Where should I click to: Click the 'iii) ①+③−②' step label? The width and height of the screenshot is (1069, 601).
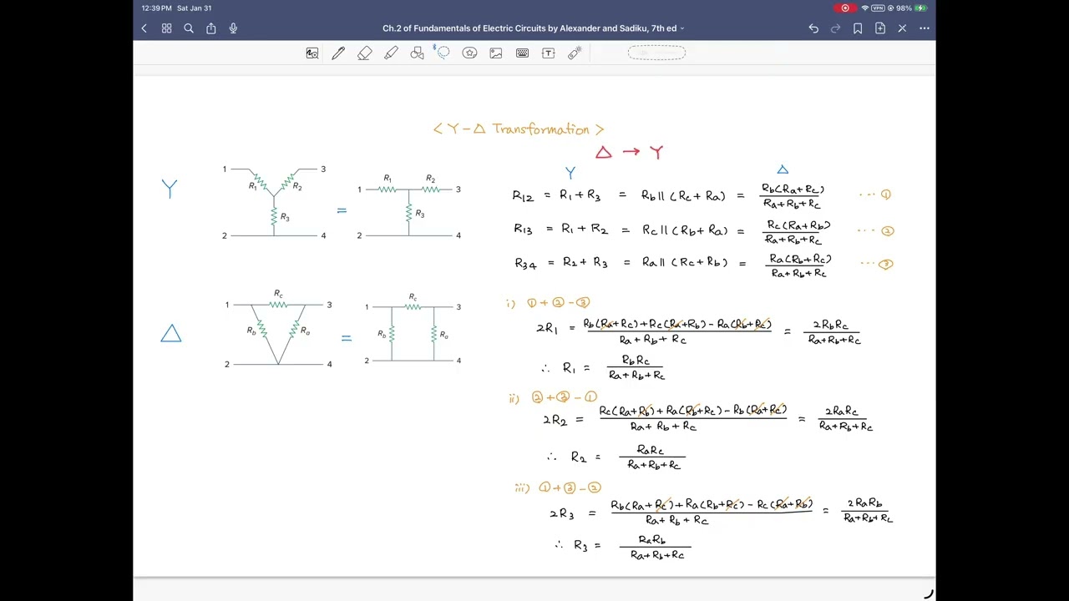[x=558, y=487]
